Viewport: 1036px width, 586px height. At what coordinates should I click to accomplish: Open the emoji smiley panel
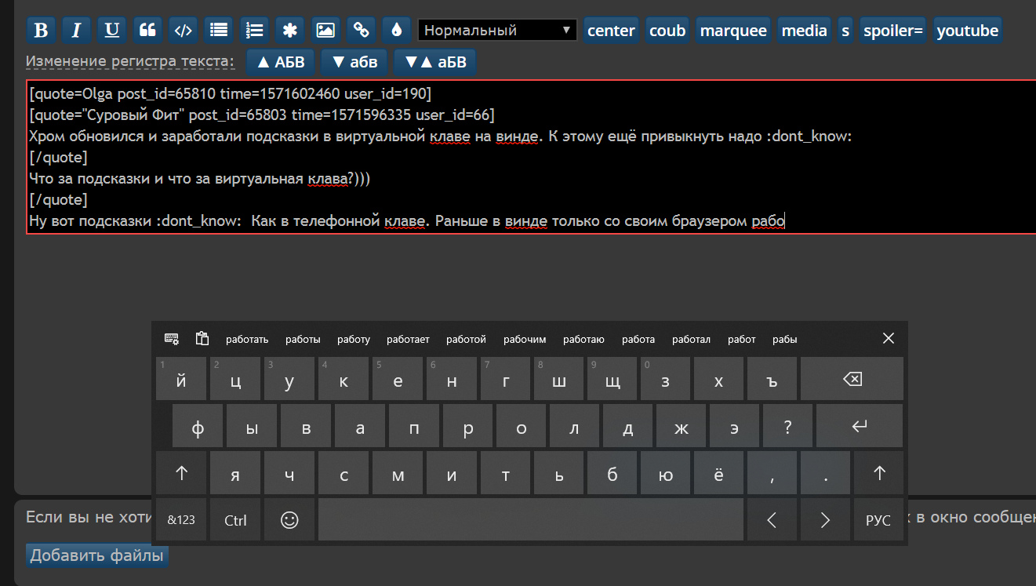click(289, 519)
